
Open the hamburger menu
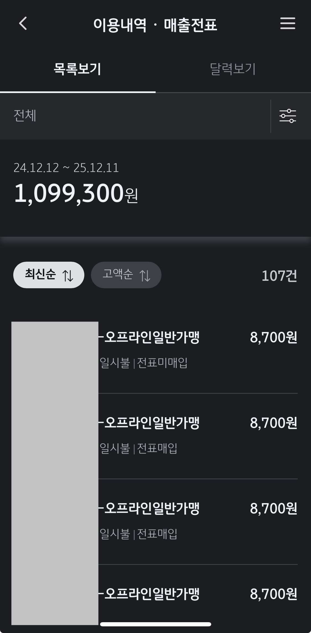tap(288, 23)
